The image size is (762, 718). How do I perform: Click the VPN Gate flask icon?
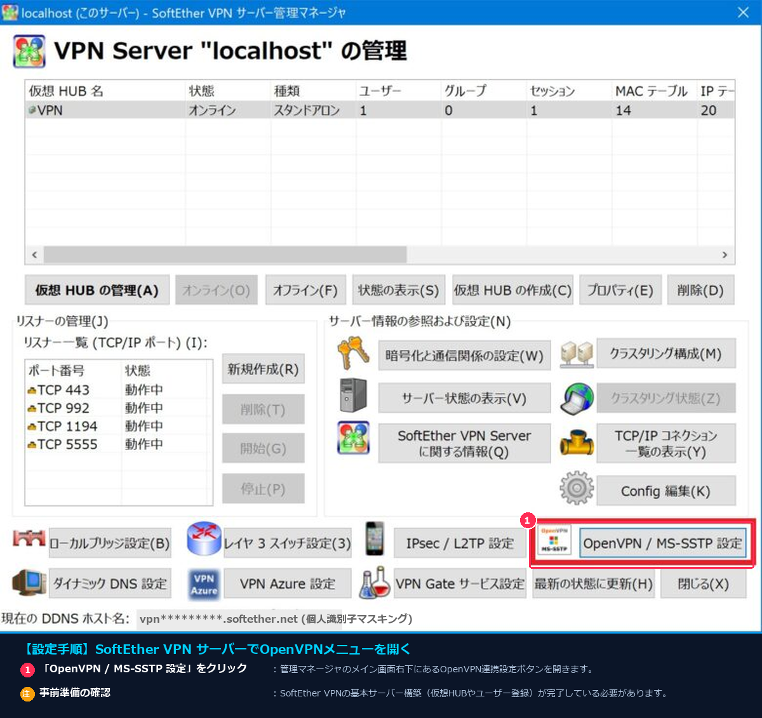[x=375, y=582]
